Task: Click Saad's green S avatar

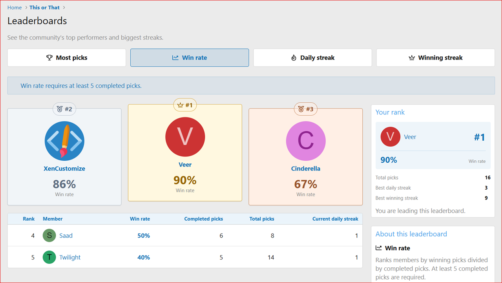Action: 49,236
